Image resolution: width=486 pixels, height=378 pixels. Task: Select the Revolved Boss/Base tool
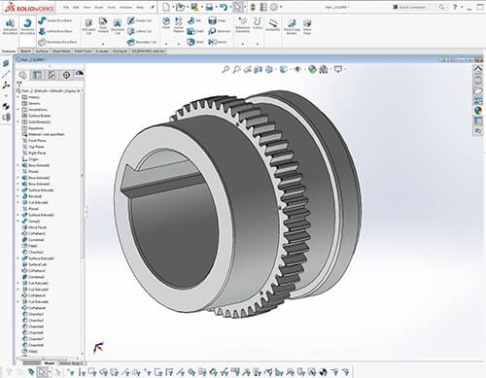[x=27, y=26]
